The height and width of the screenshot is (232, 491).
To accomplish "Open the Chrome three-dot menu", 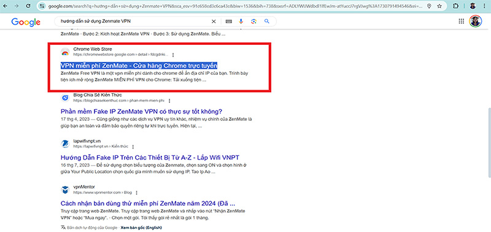I will coord(484,6).
